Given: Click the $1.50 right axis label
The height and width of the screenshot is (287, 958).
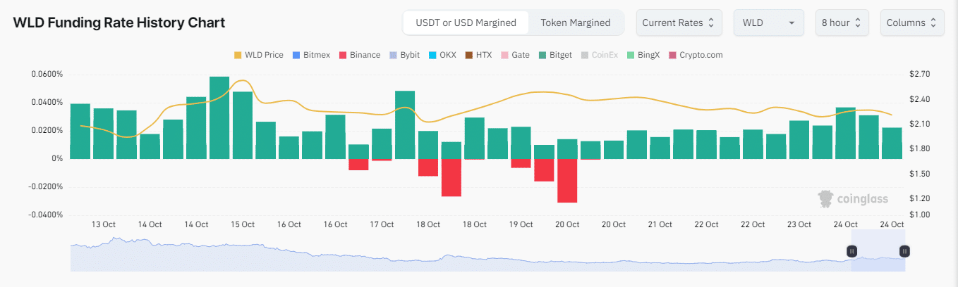Looking at the screenshot, I should (x=921, y=174).
